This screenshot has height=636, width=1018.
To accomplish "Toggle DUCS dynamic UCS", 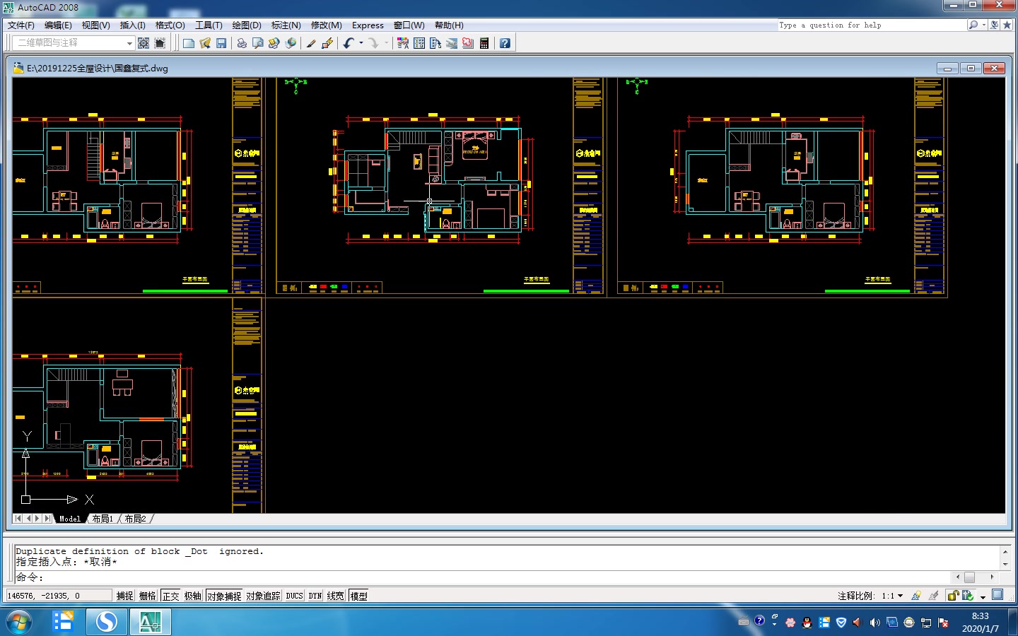I will pos(295,596).
